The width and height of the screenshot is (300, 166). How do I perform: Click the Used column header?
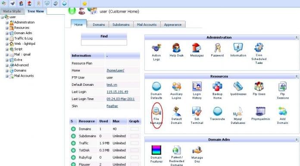tap(103, 121)
